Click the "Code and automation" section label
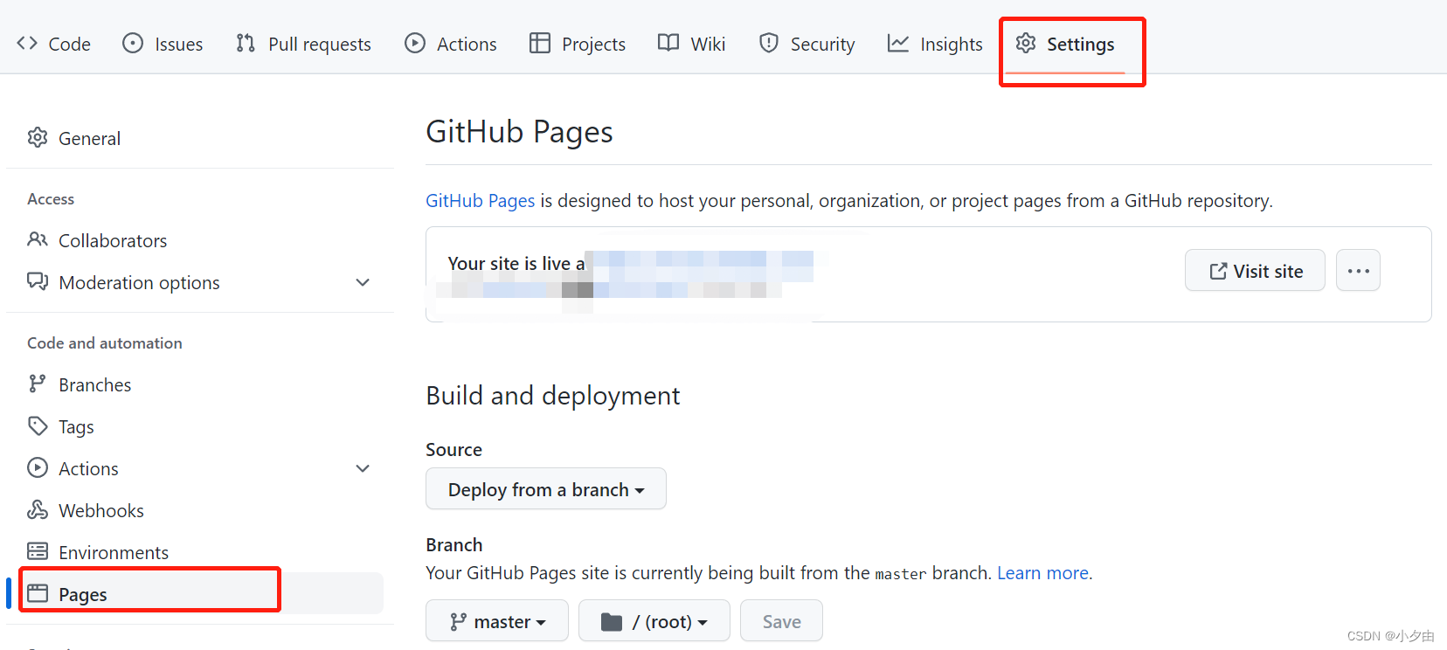The height and width of the screenshot is (650, 1447). (105, 342)
